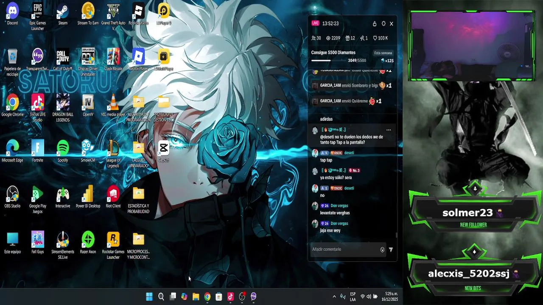Select the OpenIV desktop icon
The image size is (543, 305).
click(x=88, y=105)
